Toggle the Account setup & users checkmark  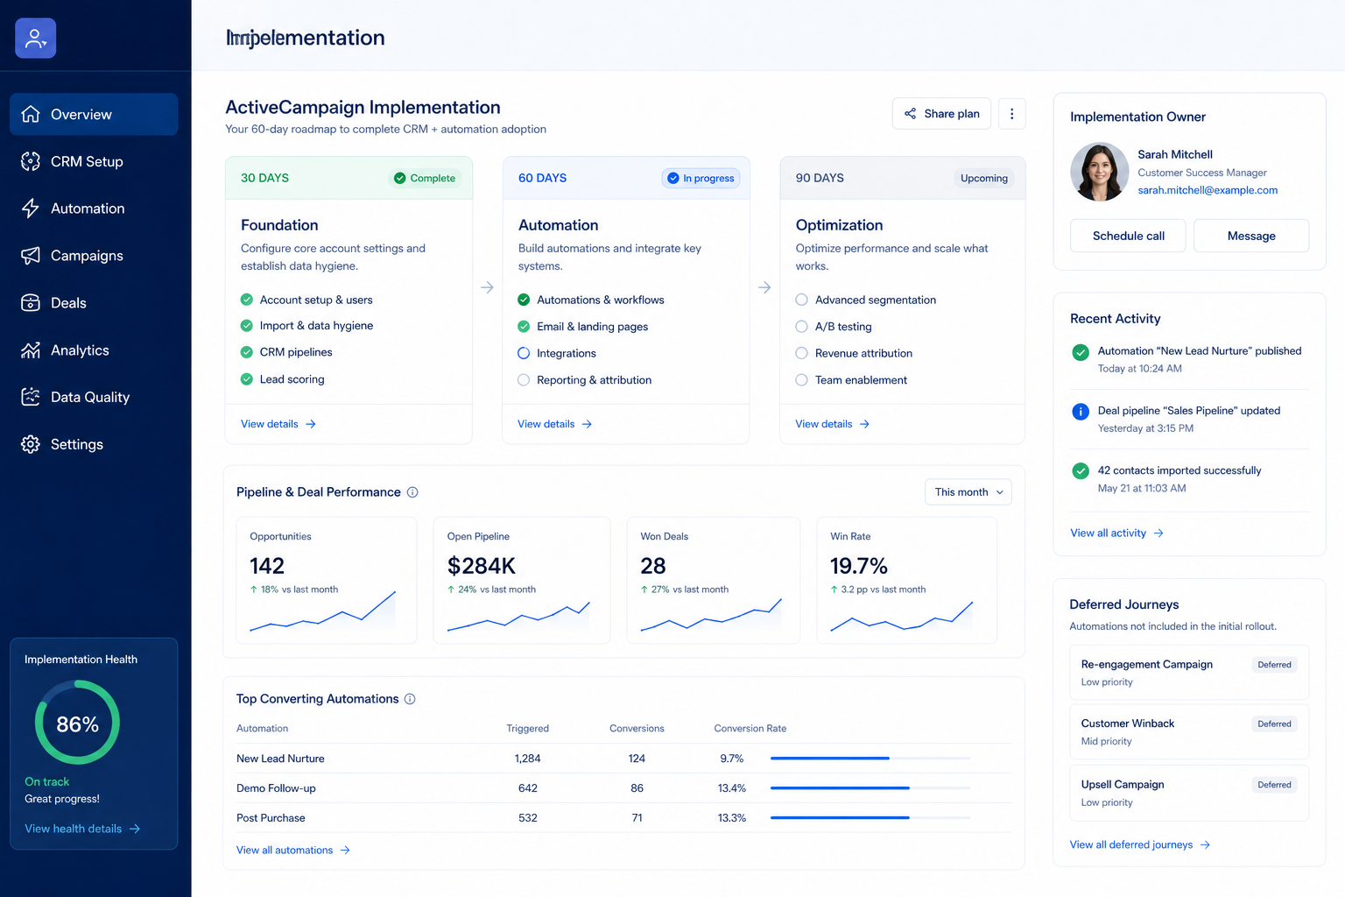[247, 300]
